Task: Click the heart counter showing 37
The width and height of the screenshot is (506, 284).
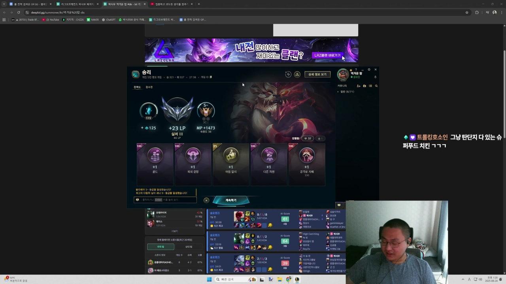Action: 308,138
